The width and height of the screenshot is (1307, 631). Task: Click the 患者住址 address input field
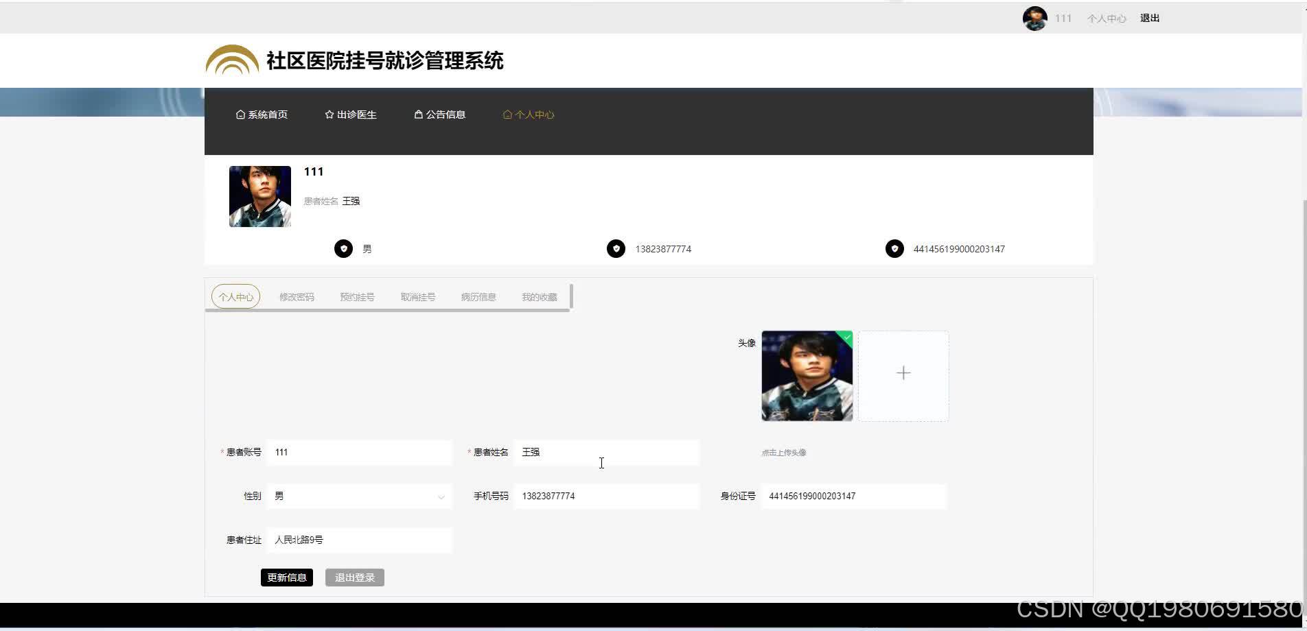click(359, 540)
